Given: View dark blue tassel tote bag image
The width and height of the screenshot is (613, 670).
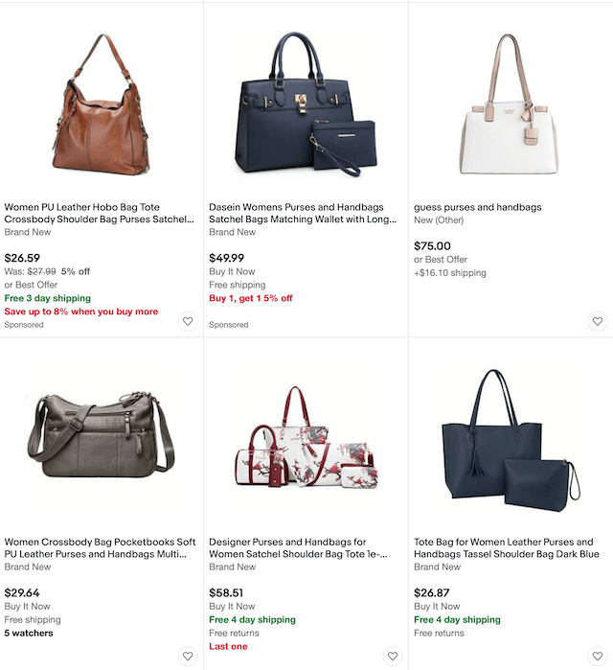Looking at the screenshot, I should click(511, 440).
